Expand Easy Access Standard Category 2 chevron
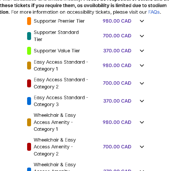The height and width of the screenshot is (171, 169). (x=142, y=83)
